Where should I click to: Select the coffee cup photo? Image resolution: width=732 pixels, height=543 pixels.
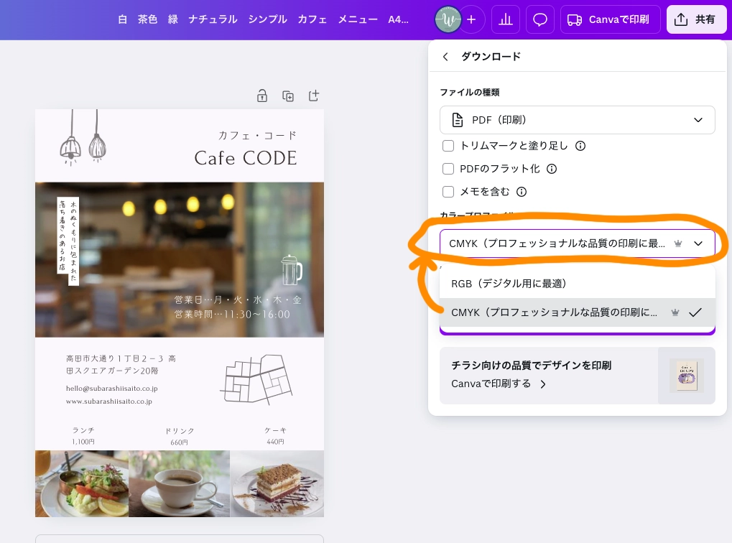tap(180, 483)
